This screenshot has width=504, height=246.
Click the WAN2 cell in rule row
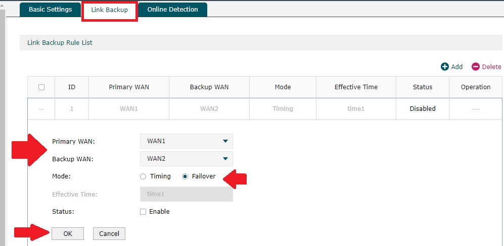point(209,109)
